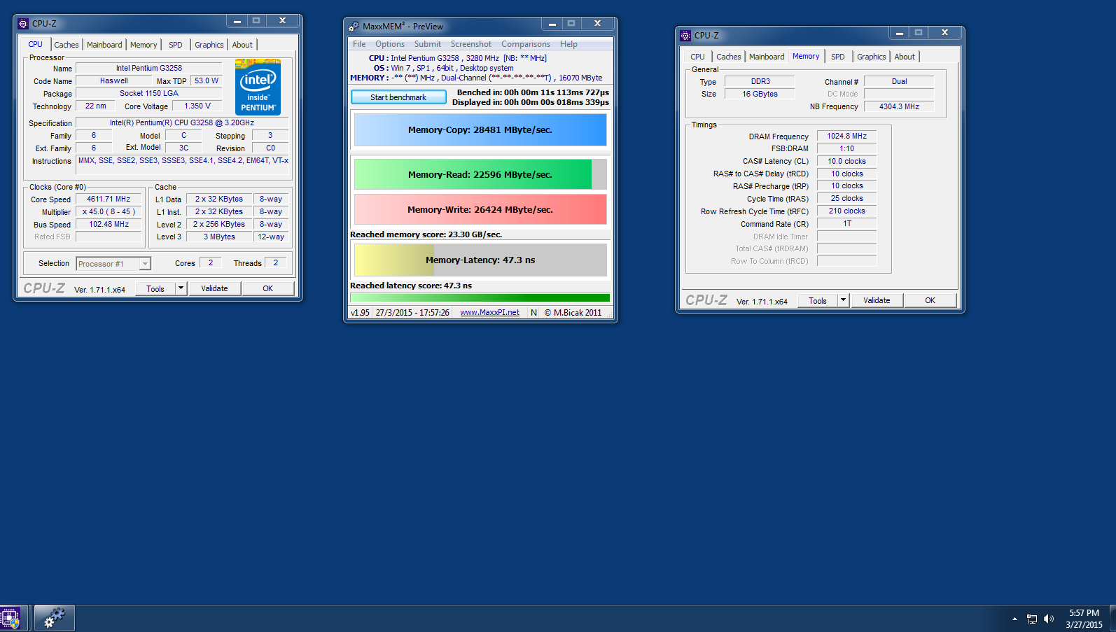Click Validate in right CPU-Z window
Screen dimensions: 1116x632
coord(877,300)
